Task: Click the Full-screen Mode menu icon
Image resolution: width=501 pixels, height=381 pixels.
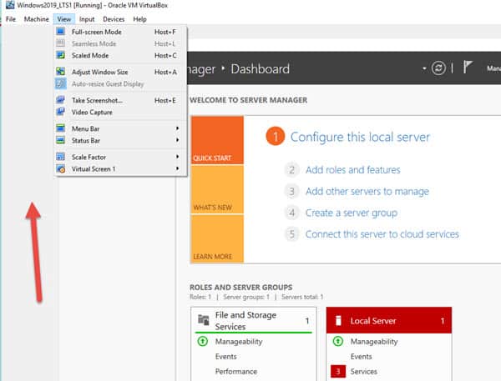Action: pyautogui.click(x=60, y=32)
